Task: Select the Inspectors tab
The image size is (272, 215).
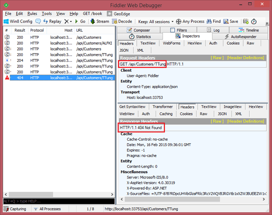Action: [x=187, y=36]
